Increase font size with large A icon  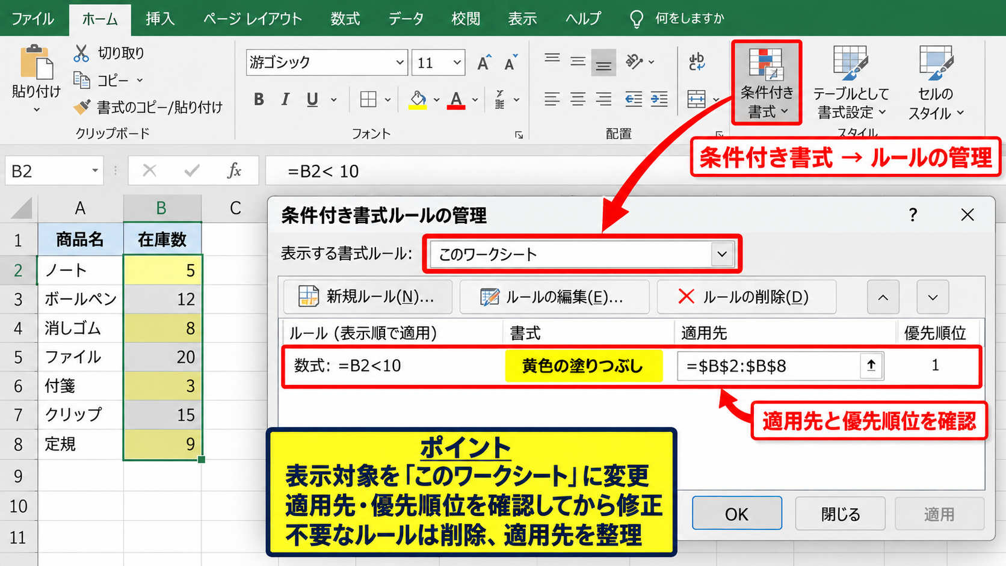pos(484,63)
